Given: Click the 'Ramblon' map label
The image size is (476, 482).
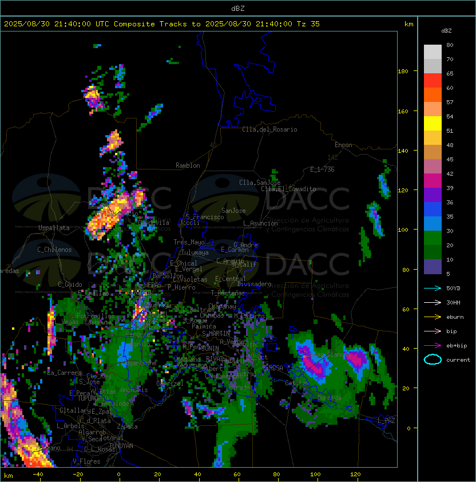Looking at the screenshot, I should 188,165.
